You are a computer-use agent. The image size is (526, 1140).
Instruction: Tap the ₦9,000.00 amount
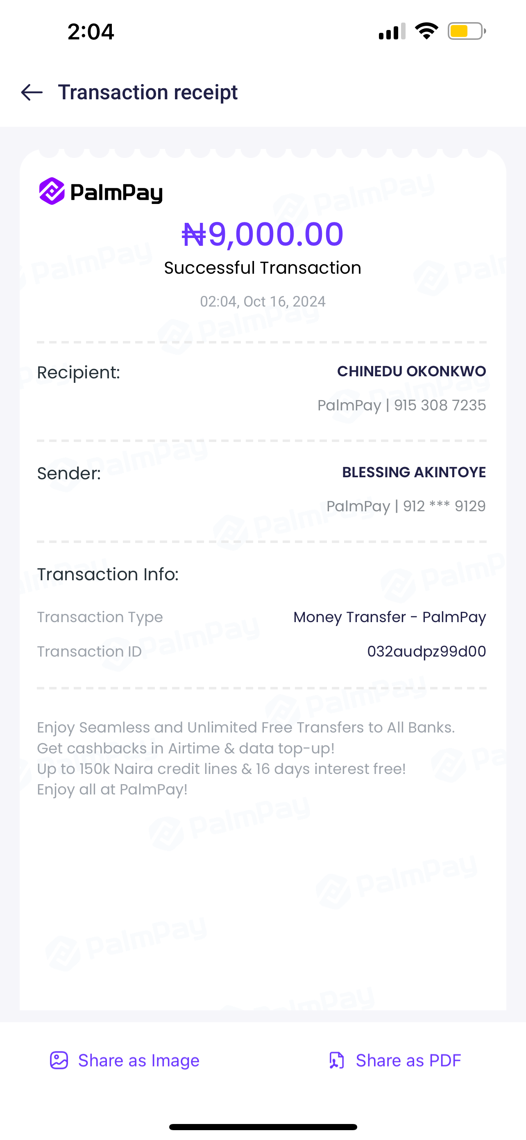tap(263, 234)
